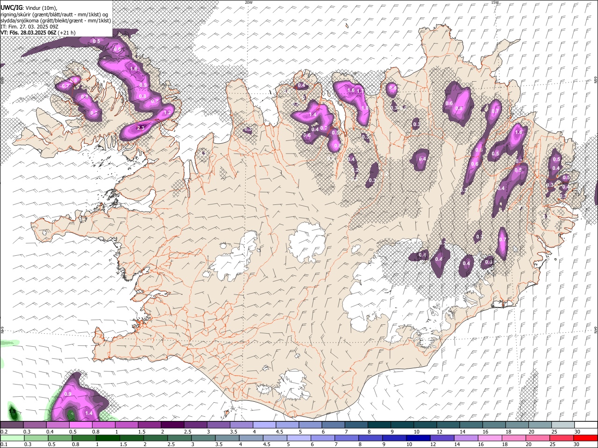Click the '30' label under the upper colour scale

tap(577, 432)
